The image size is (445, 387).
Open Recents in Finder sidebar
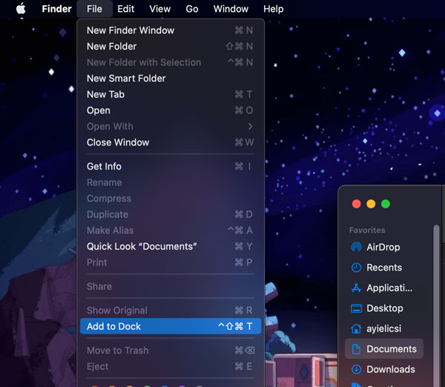[x=383, y=268]
